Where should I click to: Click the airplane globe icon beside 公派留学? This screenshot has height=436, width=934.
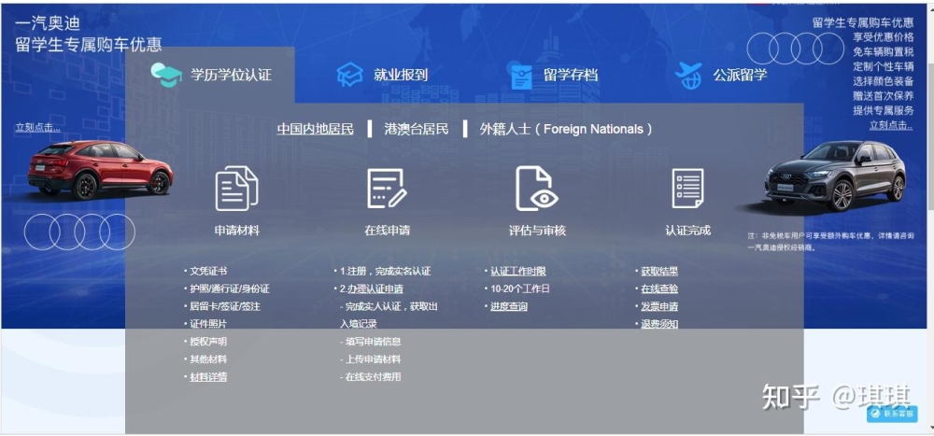[688, 76]
